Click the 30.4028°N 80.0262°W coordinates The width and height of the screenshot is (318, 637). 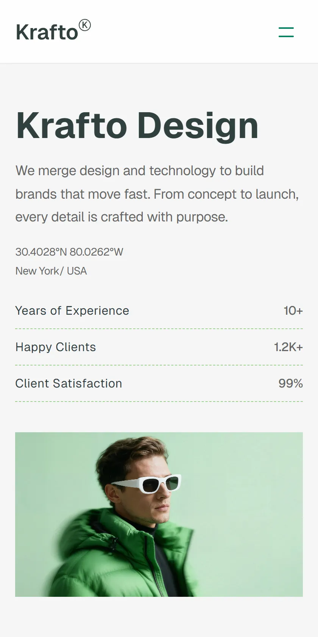69,252
